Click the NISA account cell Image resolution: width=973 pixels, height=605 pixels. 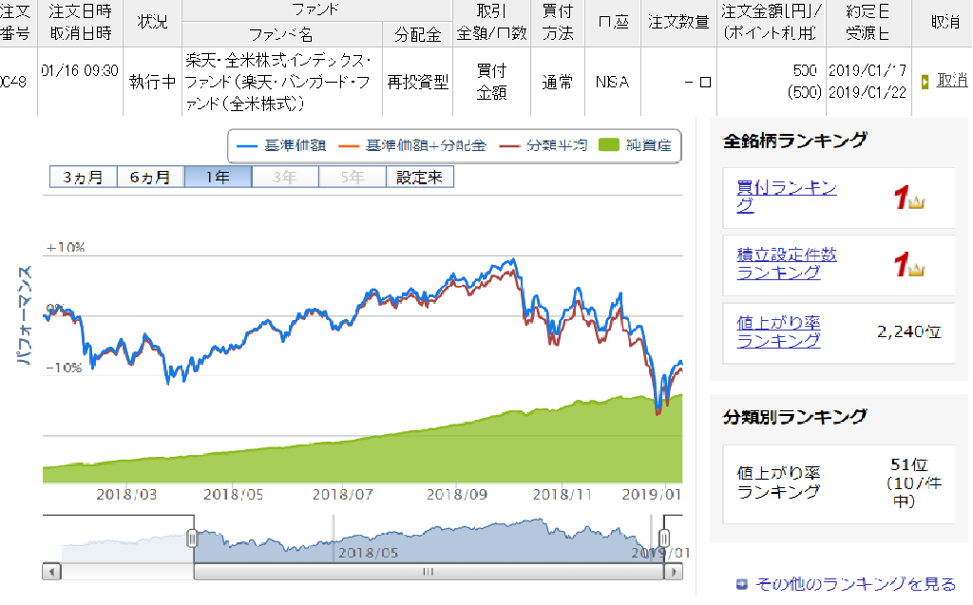613,82
